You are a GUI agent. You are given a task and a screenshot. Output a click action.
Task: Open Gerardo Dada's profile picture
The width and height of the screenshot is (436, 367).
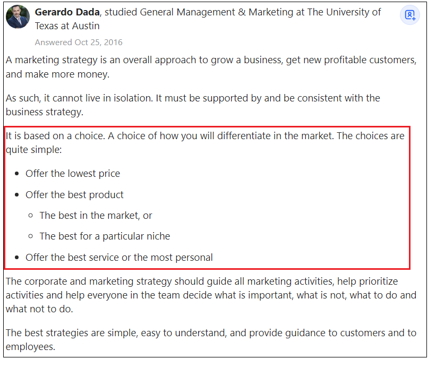[x=18, y=16]
